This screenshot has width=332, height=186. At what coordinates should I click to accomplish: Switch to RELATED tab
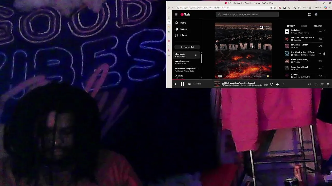click(x=318, y=26)
